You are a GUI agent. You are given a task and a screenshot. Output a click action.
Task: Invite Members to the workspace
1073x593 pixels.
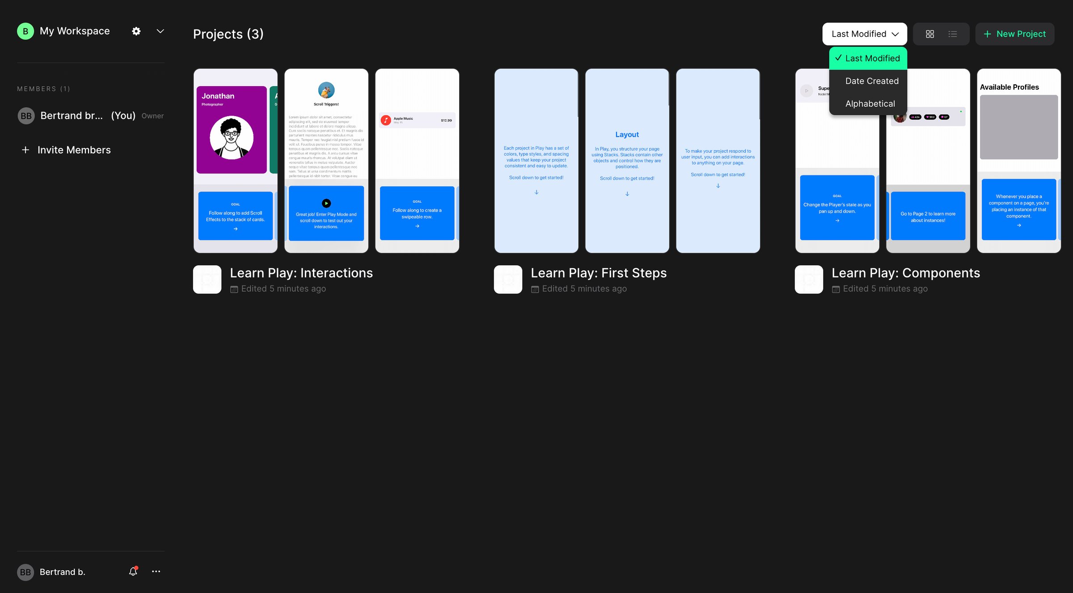(66, 150)
